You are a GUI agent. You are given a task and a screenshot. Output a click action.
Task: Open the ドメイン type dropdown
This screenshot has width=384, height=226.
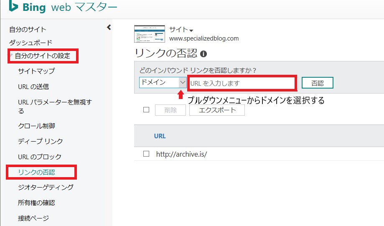click(163, 83)
